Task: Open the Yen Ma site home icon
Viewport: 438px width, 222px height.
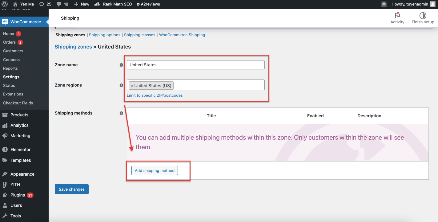Action: (15, 4)
